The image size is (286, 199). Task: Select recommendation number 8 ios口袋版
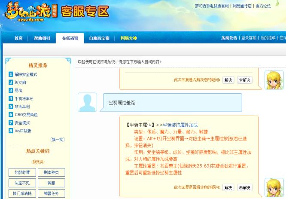point(23,131)
